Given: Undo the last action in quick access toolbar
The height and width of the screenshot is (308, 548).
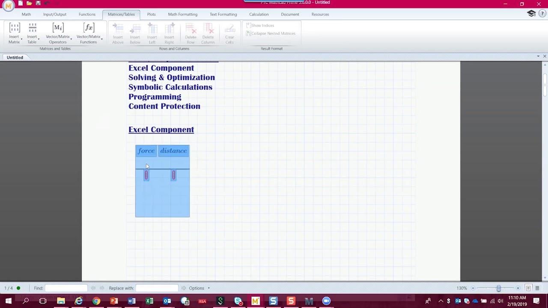Looking at the screenshot, I should click(47, 3).
